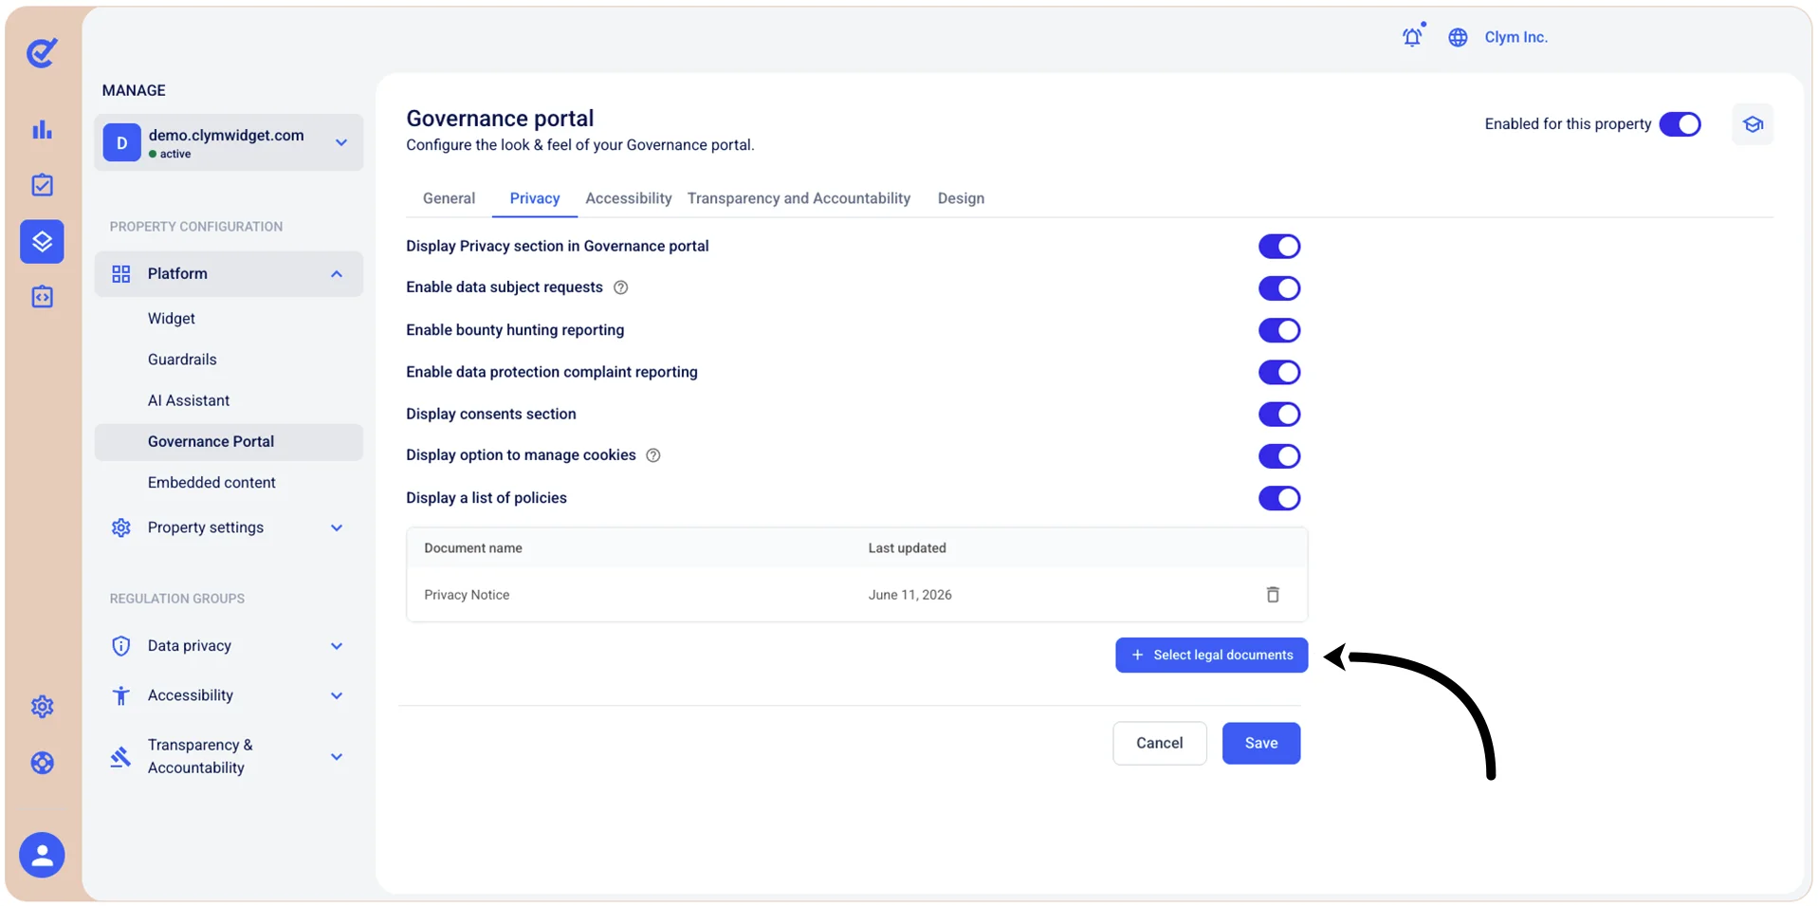Select the layers manage sidebar icon
The image size is (1818, 906).
(x=42, y=242)
